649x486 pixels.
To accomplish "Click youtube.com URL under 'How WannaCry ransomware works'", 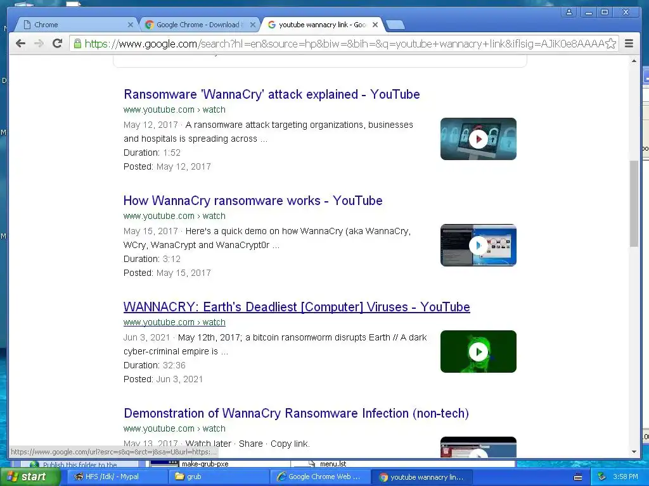I will 174,216.
